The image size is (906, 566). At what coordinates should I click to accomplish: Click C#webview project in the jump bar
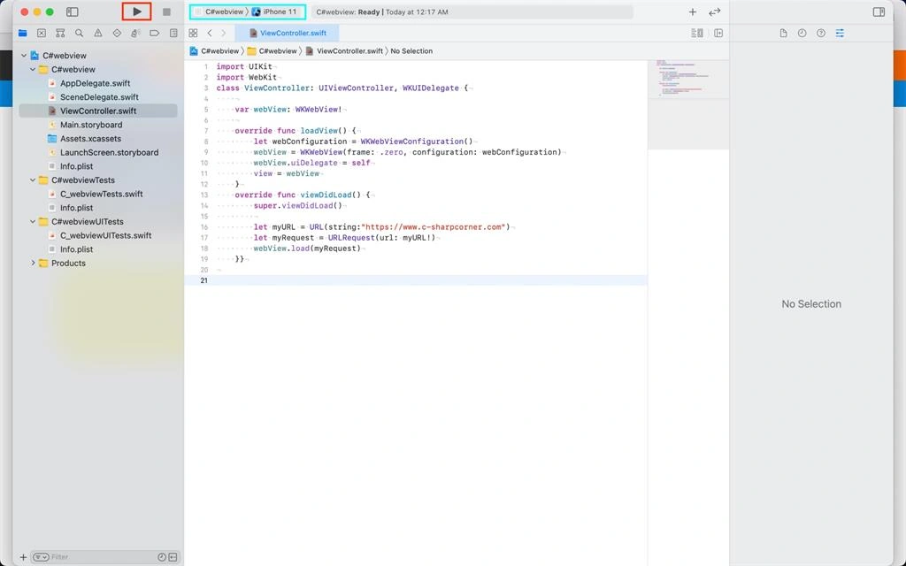(x=214, y=50)
